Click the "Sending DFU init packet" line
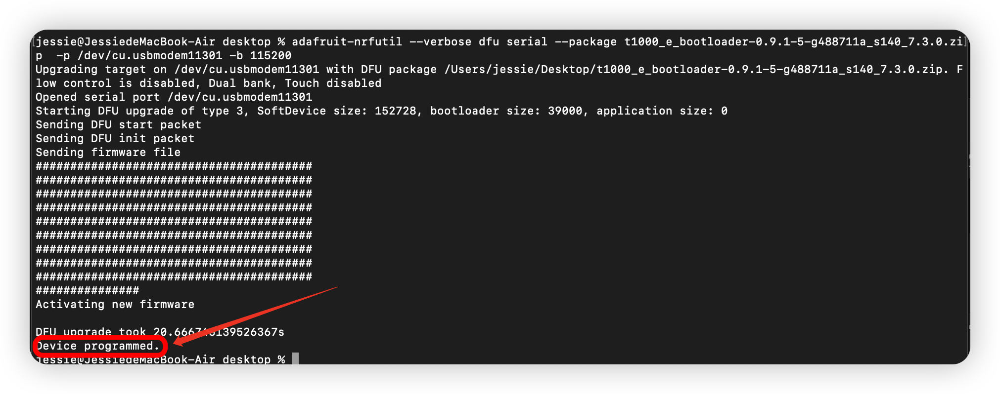The width and height of the screenshot is (1000, 394). tap(115, 138)
